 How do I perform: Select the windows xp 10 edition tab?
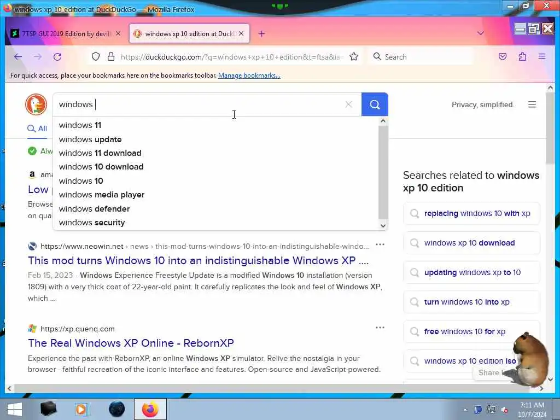coord(189,33)
